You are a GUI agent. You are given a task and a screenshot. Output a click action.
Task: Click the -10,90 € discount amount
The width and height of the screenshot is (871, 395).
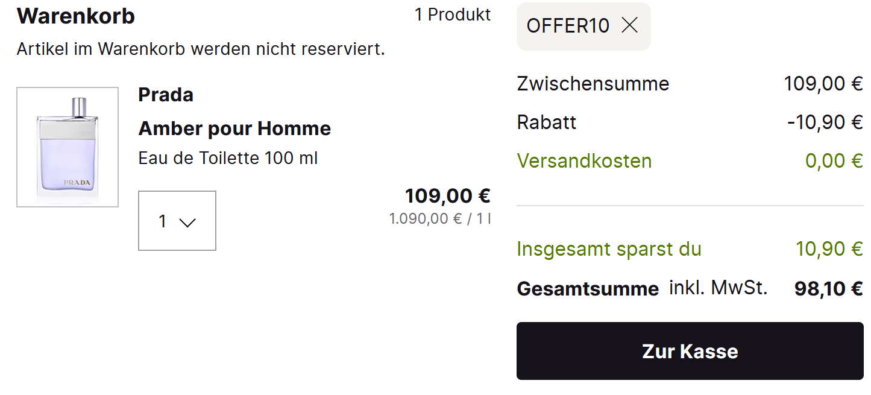[825, 122]
